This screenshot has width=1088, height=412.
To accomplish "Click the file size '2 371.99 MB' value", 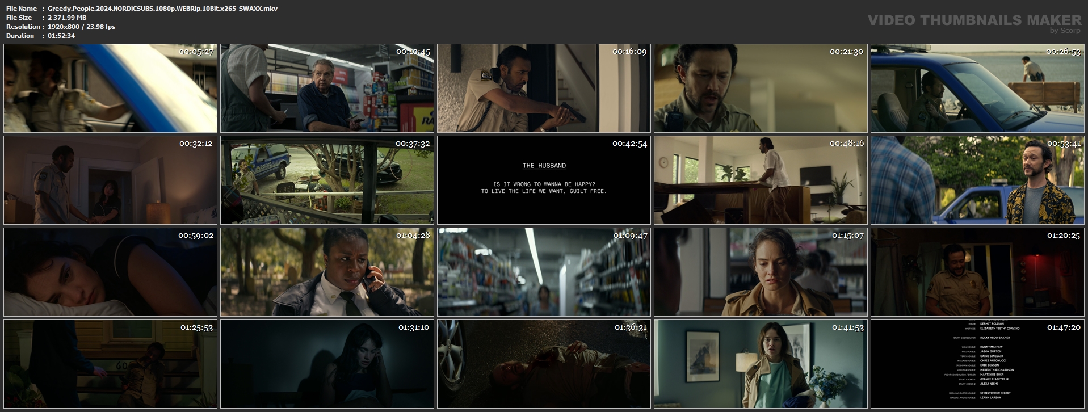I will [x=67, y=18].
